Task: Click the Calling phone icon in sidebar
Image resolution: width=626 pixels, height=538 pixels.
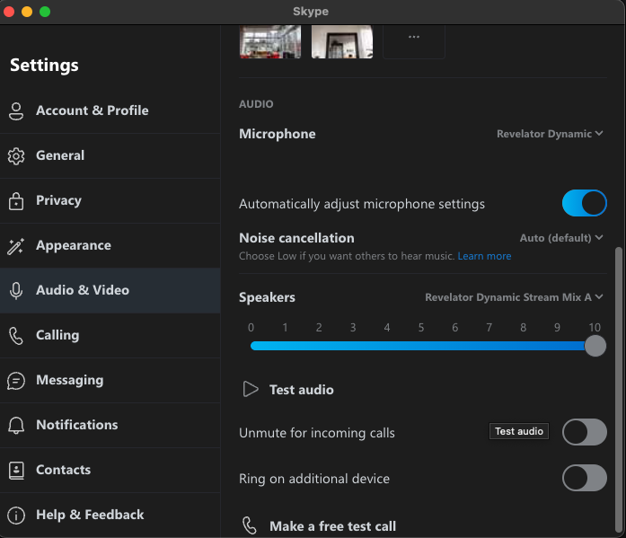Action: pyautogui.click(x=16, y=336)
